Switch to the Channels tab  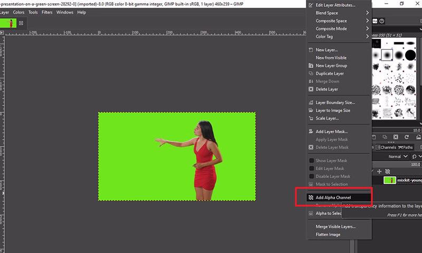tap(386, 148)
